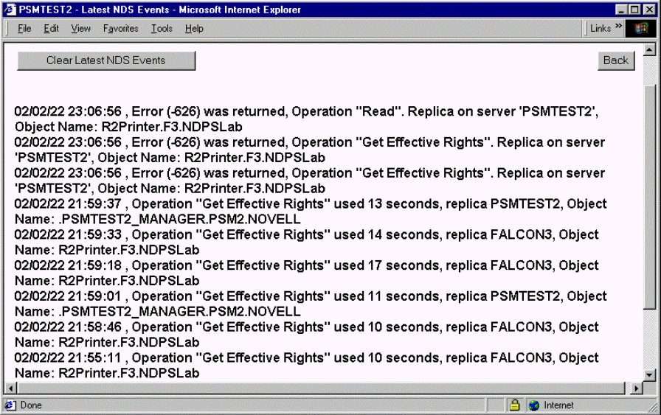Click the vertical scrollbar up arrow
Screen dimensions: 661x415
[649, 50]
